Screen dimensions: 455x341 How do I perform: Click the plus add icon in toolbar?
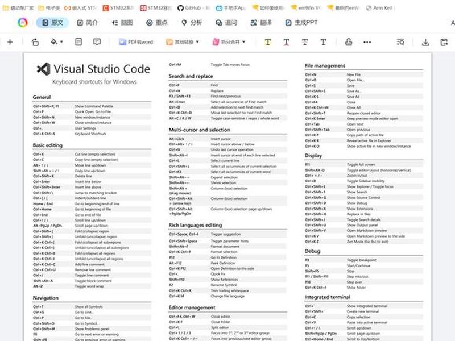pyautogui.click(x=10, y=42)
